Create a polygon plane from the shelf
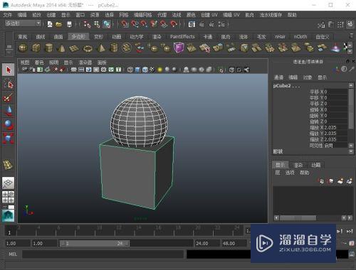This screenshot has height=270, width=356. tap(74, 48)
